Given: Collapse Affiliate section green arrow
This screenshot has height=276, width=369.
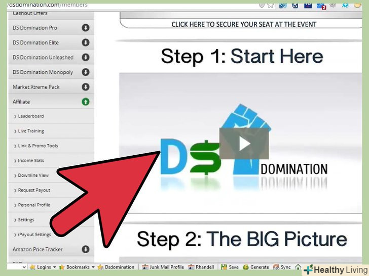Looking at the screenshot, I should 86,102.
